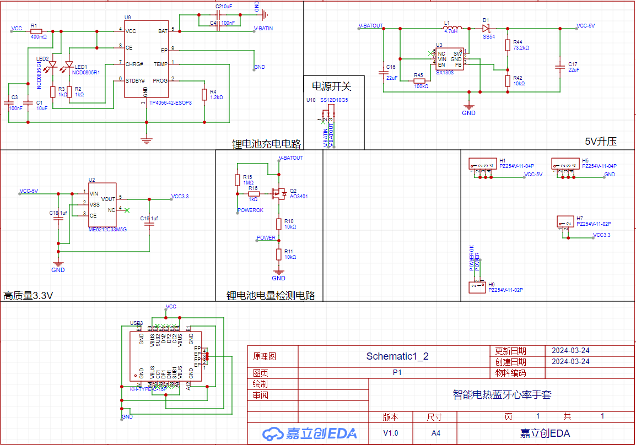Click the 高质量3.3V section title
The image size is (636, 445).
pos(28,295)
